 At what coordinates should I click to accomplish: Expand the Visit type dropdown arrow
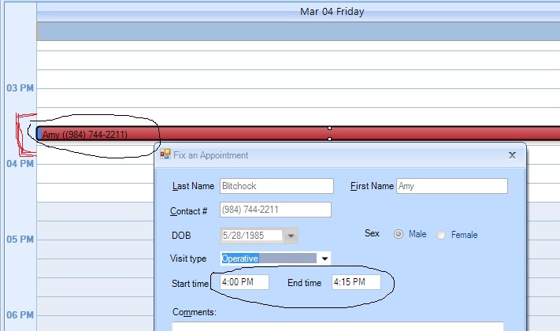point(325,258)
